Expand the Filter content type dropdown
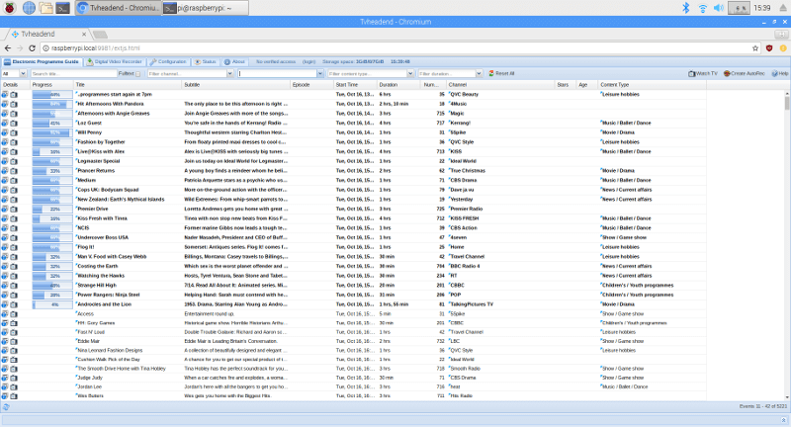 click(410, 73)
